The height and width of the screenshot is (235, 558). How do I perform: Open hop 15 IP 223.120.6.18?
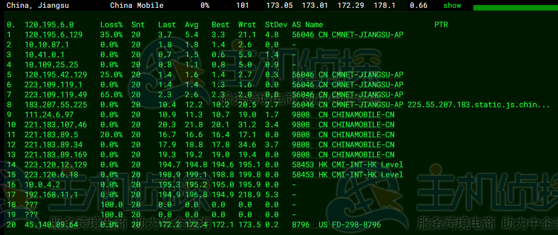click(51, 174)
